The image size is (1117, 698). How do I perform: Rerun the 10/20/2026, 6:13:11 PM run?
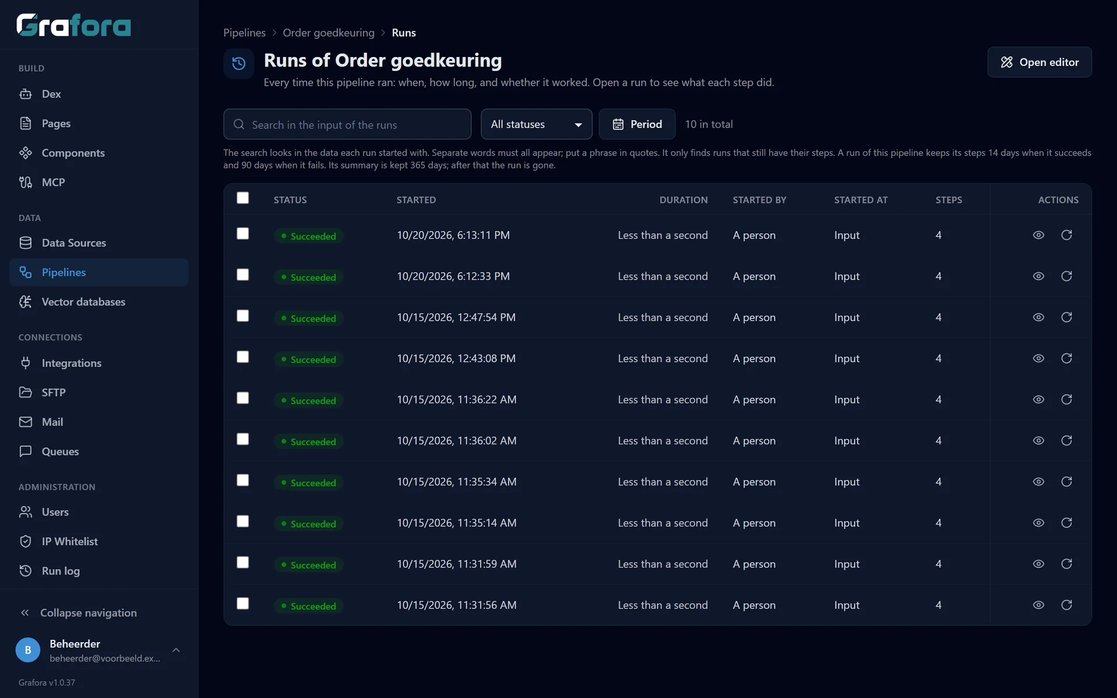pyautogui.click(x=1066, y=235)
